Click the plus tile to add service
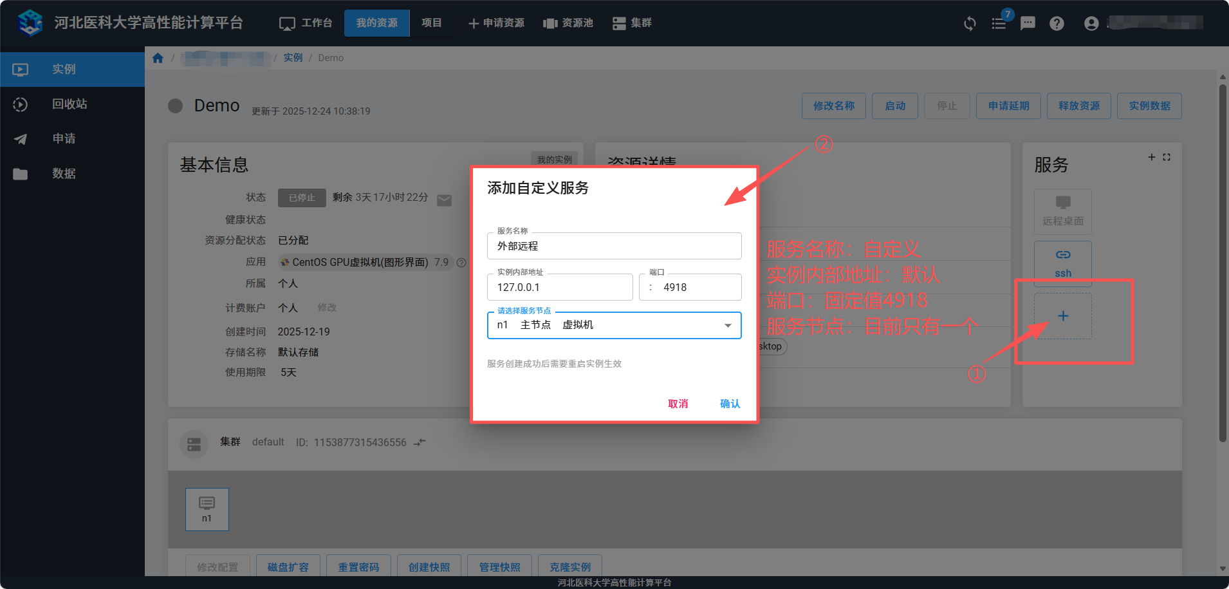This screenshot has width=1229, height=589. [1063, 315]
